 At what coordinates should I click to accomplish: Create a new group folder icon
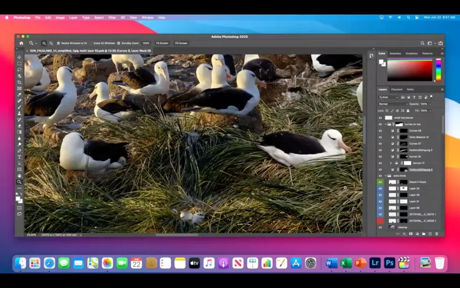(423, 234)
